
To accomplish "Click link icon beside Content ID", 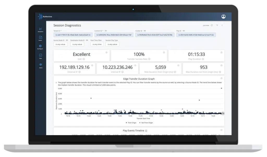I will pyautogui.click(x=106, y=31).
